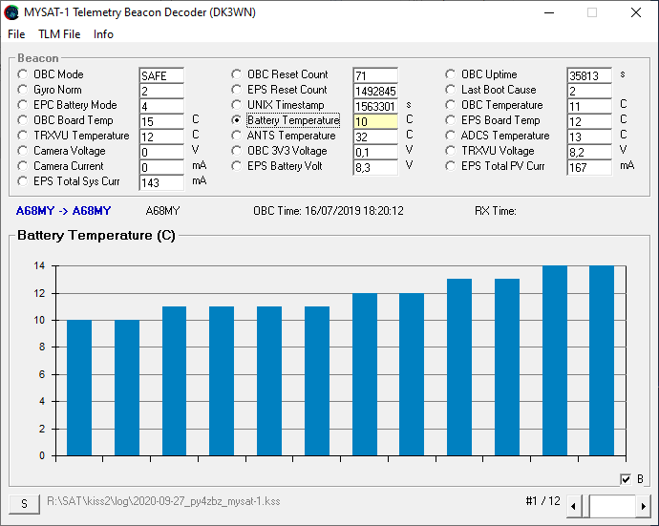Click the right arrow of the frame scrollbar

click(644, 505)
